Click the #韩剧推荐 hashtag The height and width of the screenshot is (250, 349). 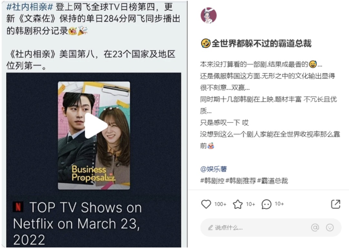point(241,181)
